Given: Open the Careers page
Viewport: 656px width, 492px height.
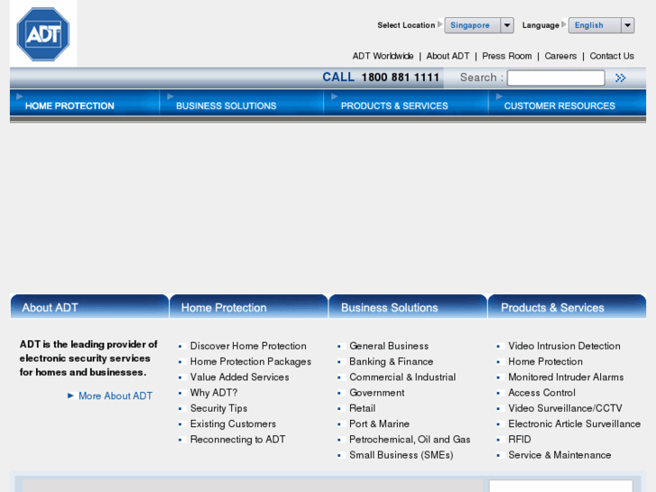Looking at the screenshot, I should pos(560,56).
